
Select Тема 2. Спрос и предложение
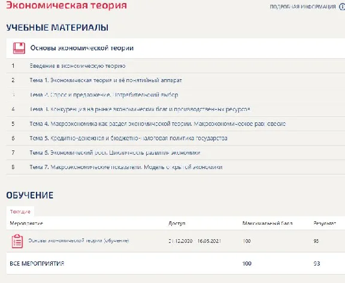(x=104, y=95)
